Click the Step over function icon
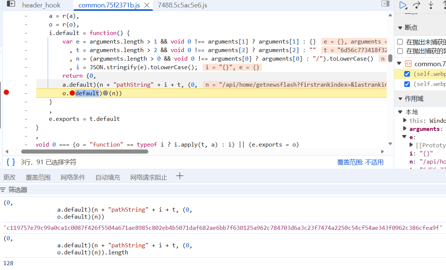 [x=417, y=5]
